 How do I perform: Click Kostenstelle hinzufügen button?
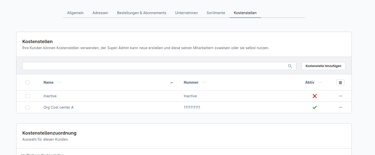pos(323,66)
